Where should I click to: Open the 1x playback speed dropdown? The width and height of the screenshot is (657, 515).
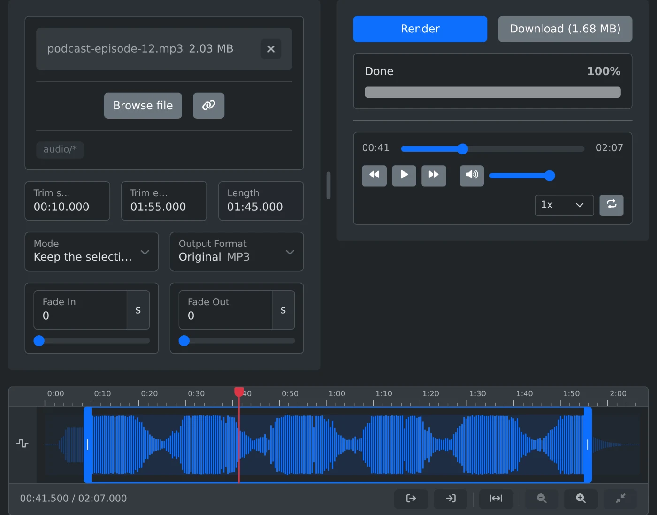click(x=565, y=205)
